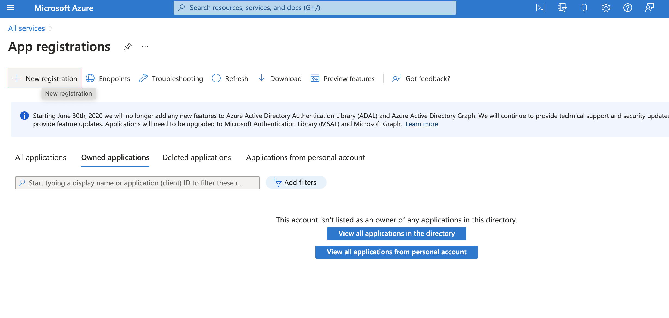Viewport: 669px width, 318px height.
Task: Open the notifications bell
Action: 584,8
